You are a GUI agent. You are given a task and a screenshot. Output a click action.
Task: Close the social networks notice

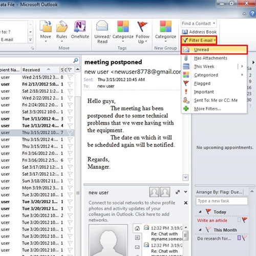(x=186, y=203)
